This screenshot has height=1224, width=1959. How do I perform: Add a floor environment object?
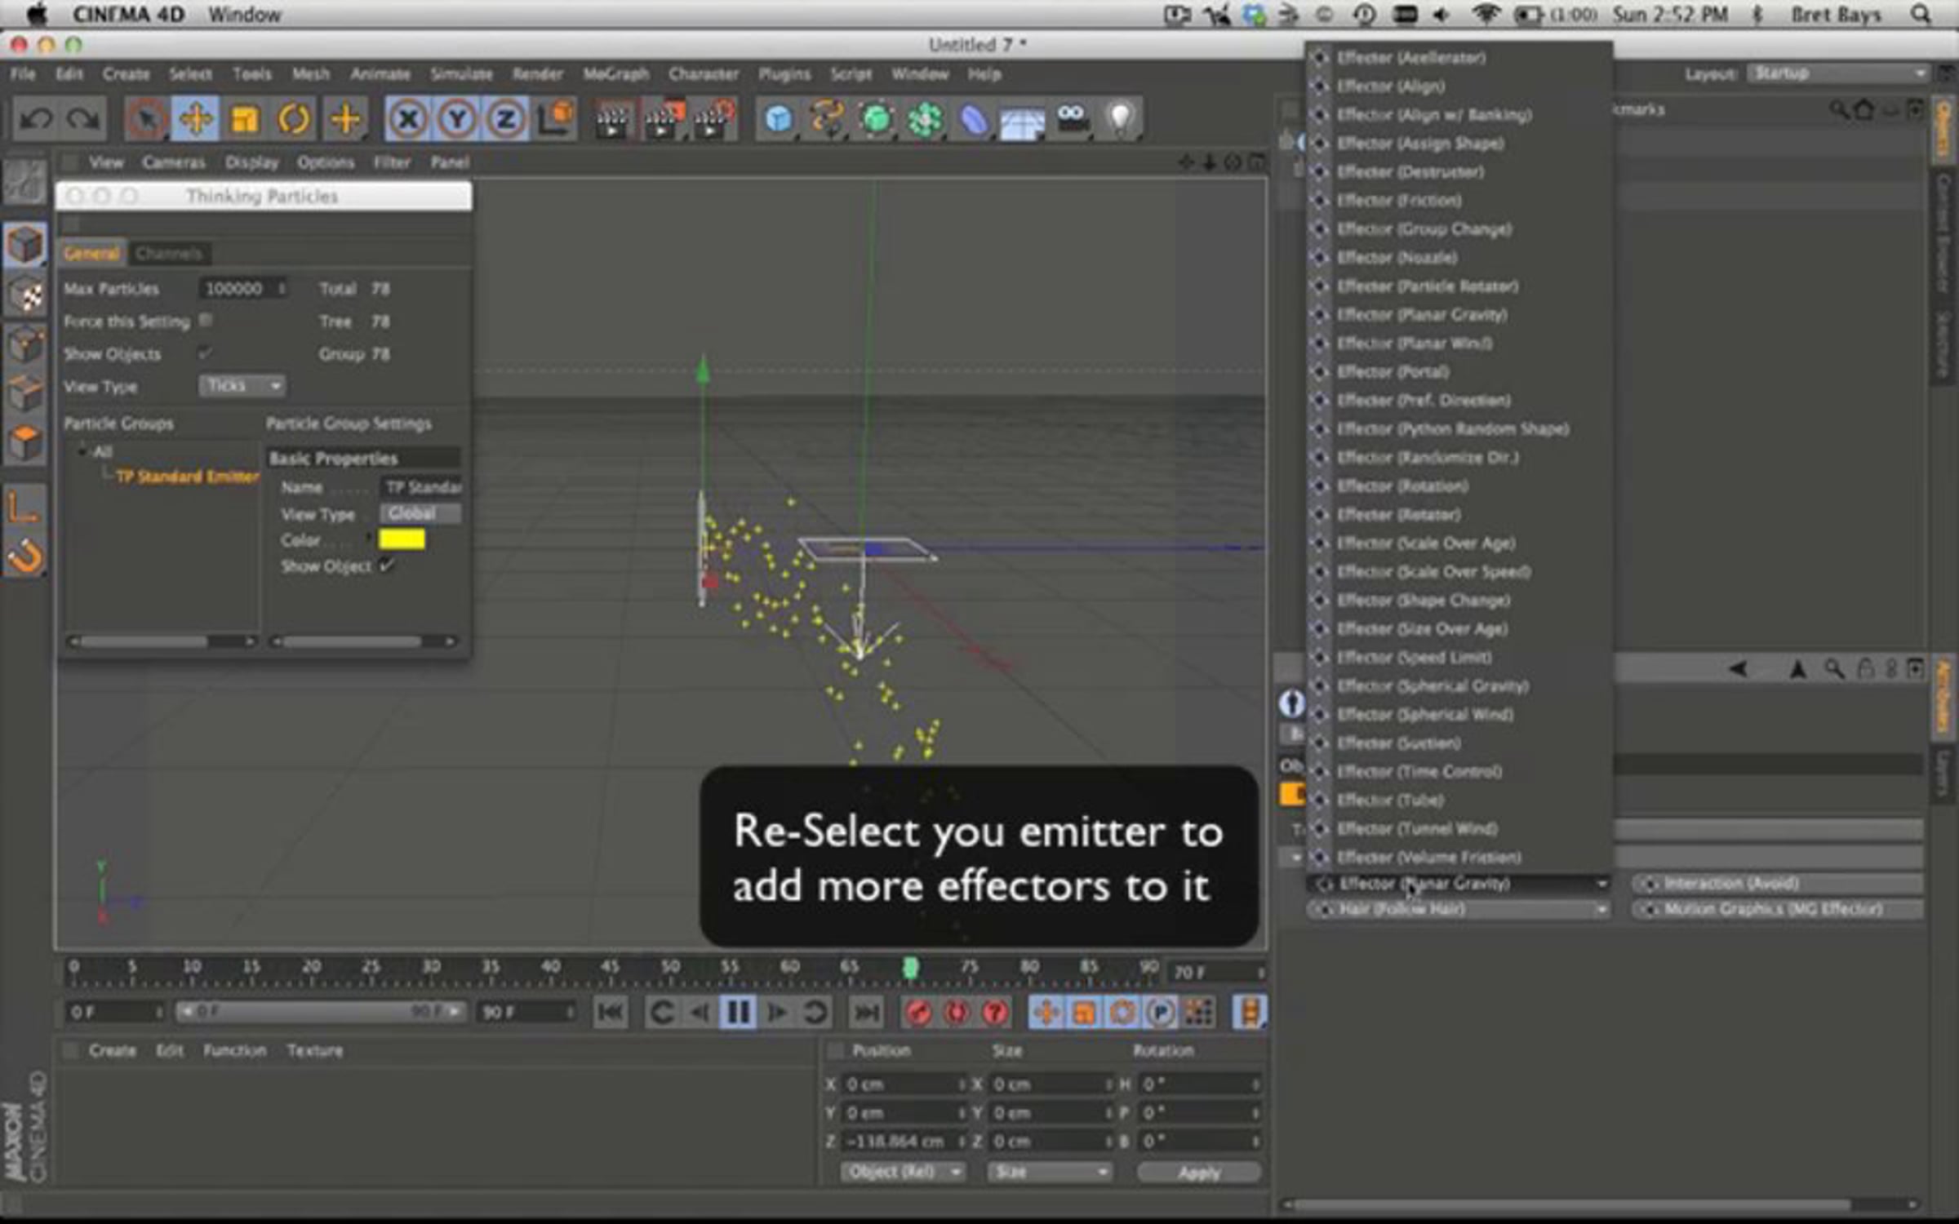[1023, 121]
